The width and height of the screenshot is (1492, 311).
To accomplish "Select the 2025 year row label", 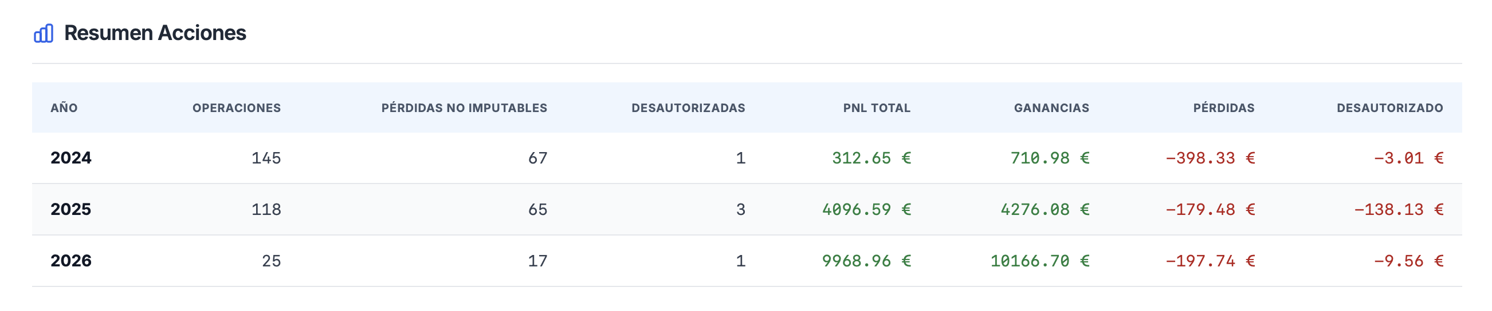I will 70,209.
